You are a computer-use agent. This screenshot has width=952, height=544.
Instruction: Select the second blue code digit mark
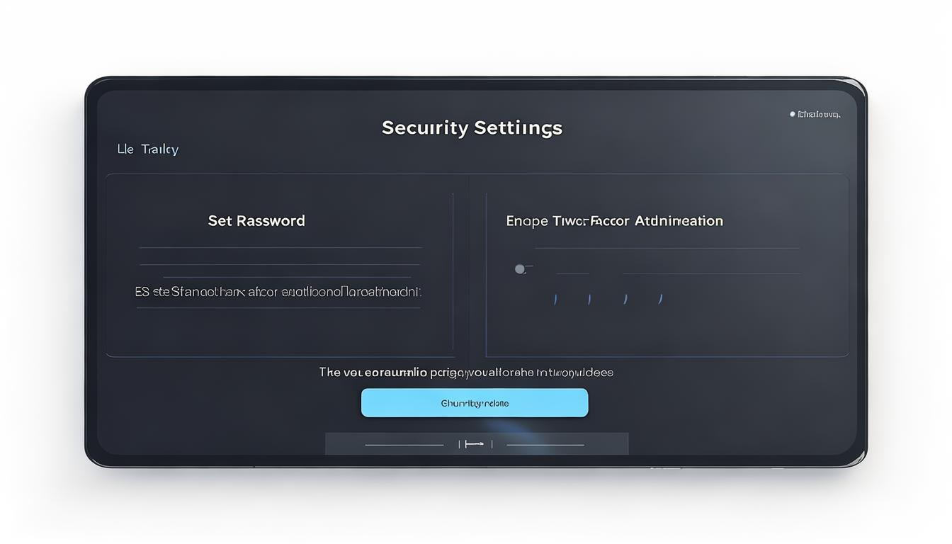click(589, 299)
